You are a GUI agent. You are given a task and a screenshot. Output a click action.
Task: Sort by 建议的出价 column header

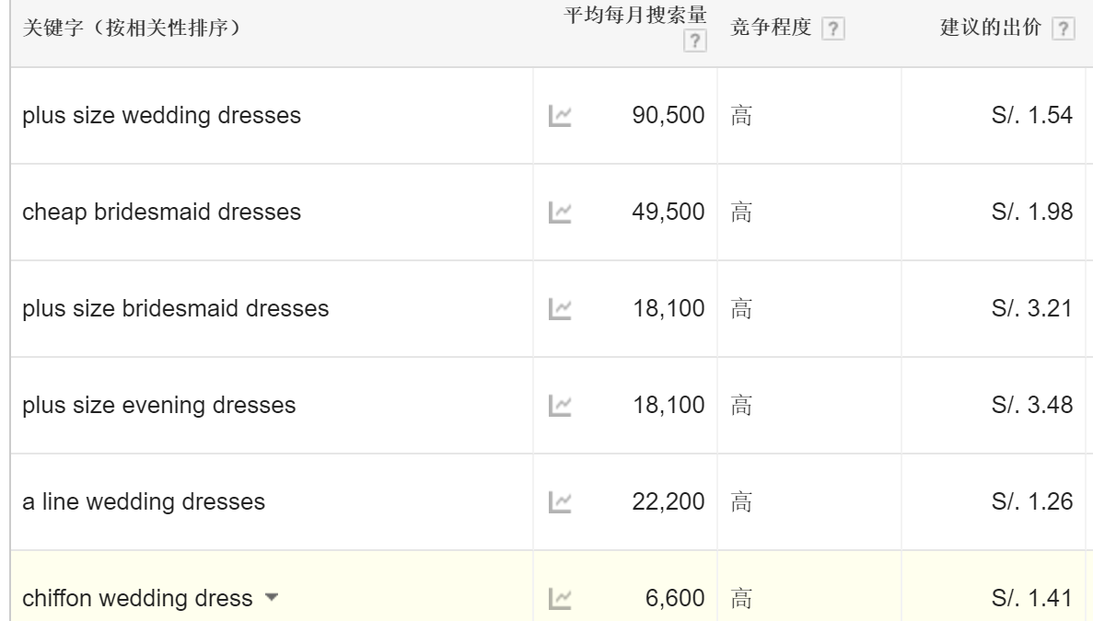click(x=991, y=28)
